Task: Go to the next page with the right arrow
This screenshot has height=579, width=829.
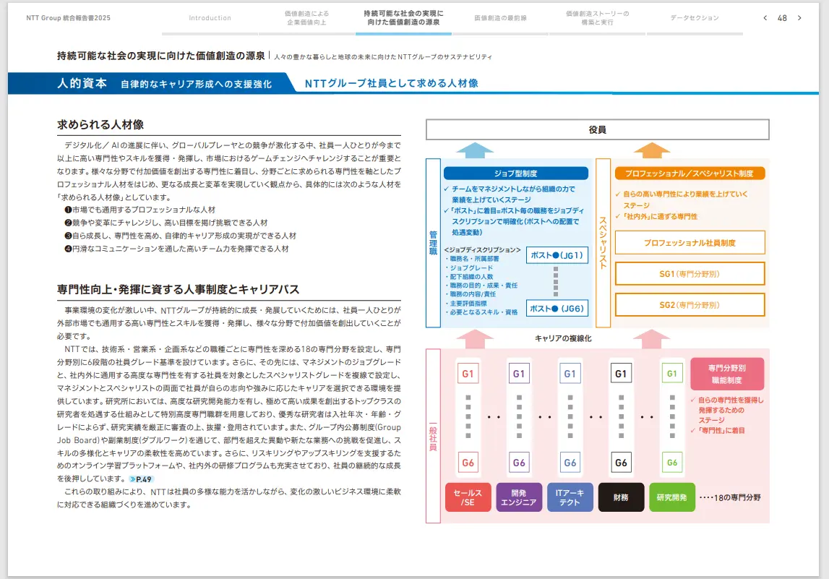Action: [799, 16]
